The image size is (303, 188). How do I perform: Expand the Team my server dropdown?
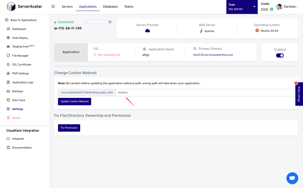pos(242,7)
